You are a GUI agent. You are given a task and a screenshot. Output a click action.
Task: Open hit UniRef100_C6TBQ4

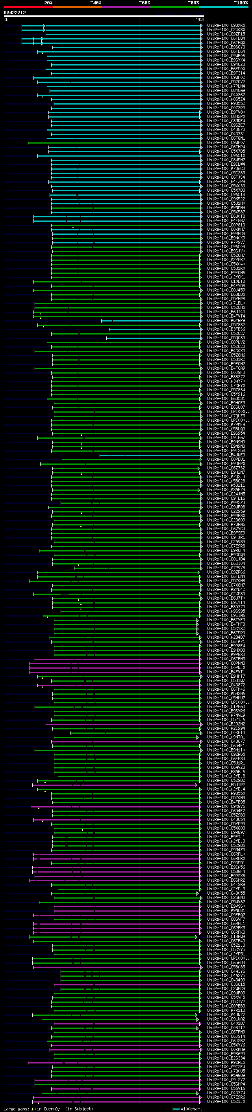click(226, 38)
